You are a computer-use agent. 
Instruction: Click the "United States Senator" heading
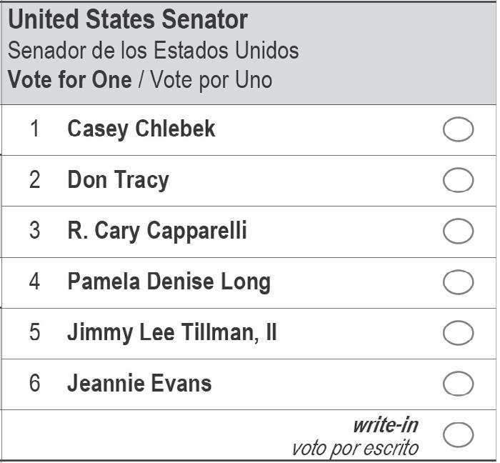[128, 20]
